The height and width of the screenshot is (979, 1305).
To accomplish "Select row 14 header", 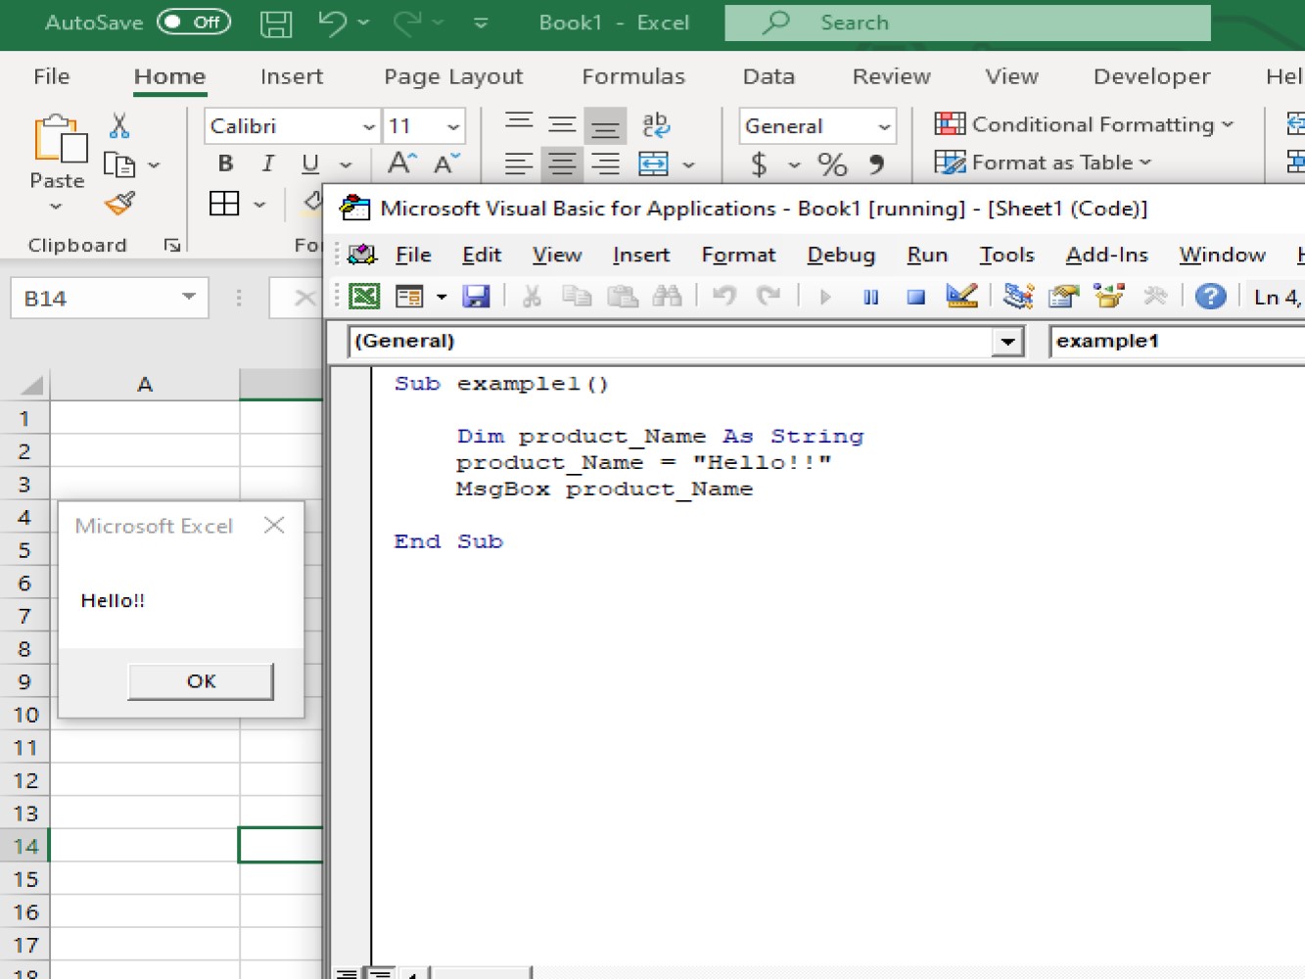I will click(24, 846).
